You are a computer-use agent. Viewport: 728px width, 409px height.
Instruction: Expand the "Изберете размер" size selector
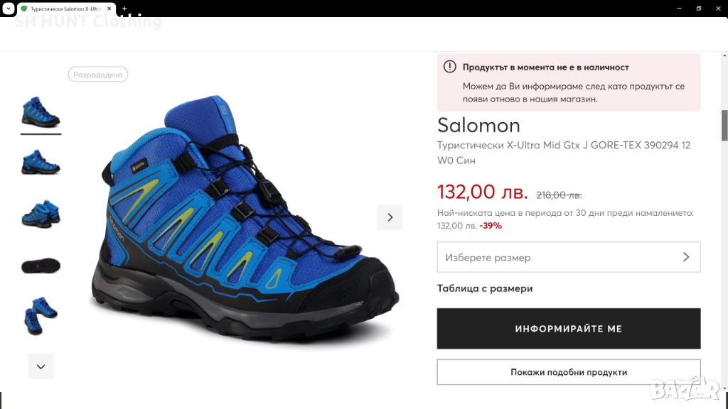click(x=569, y=257)
